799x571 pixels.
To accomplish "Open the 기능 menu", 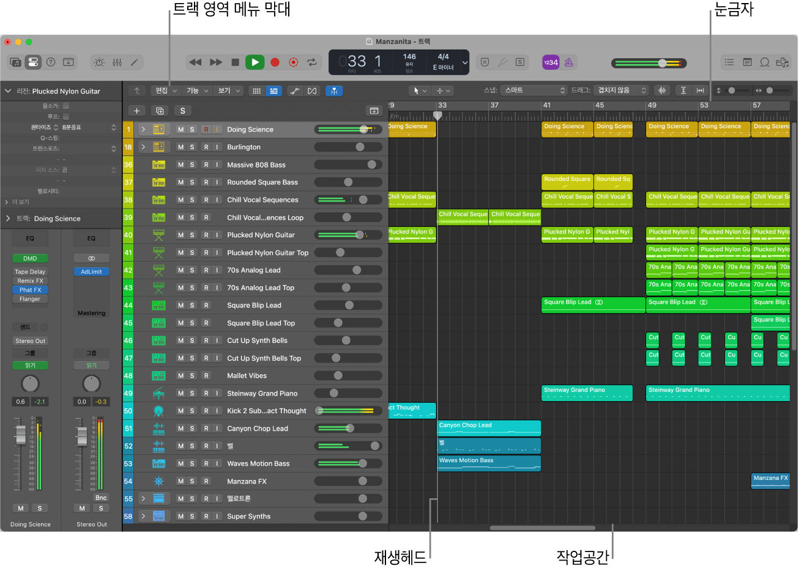I will 198,90.
